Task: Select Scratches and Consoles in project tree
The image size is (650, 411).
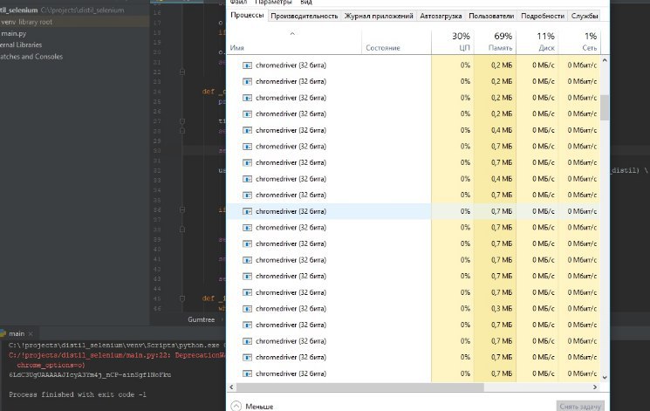Action: pyautogui.click(x=31, y=57)
